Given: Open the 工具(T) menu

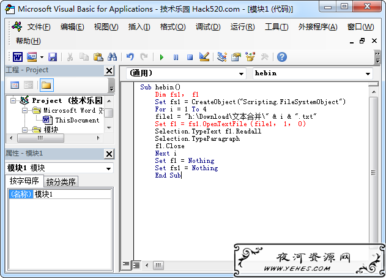Looking at the screenshot, I should (277, 27).
